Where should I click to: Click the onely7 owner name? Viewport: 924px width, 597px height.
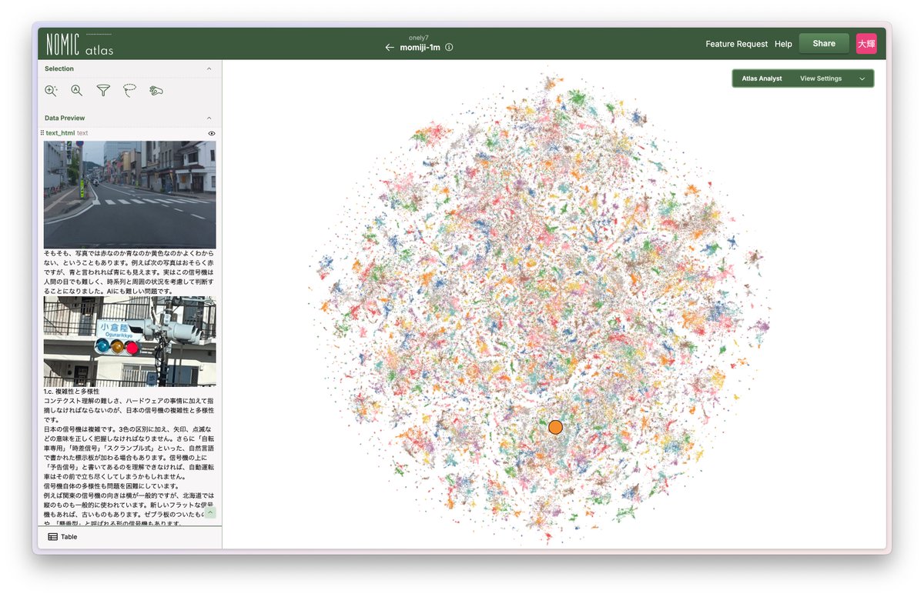tap(418, 37)
